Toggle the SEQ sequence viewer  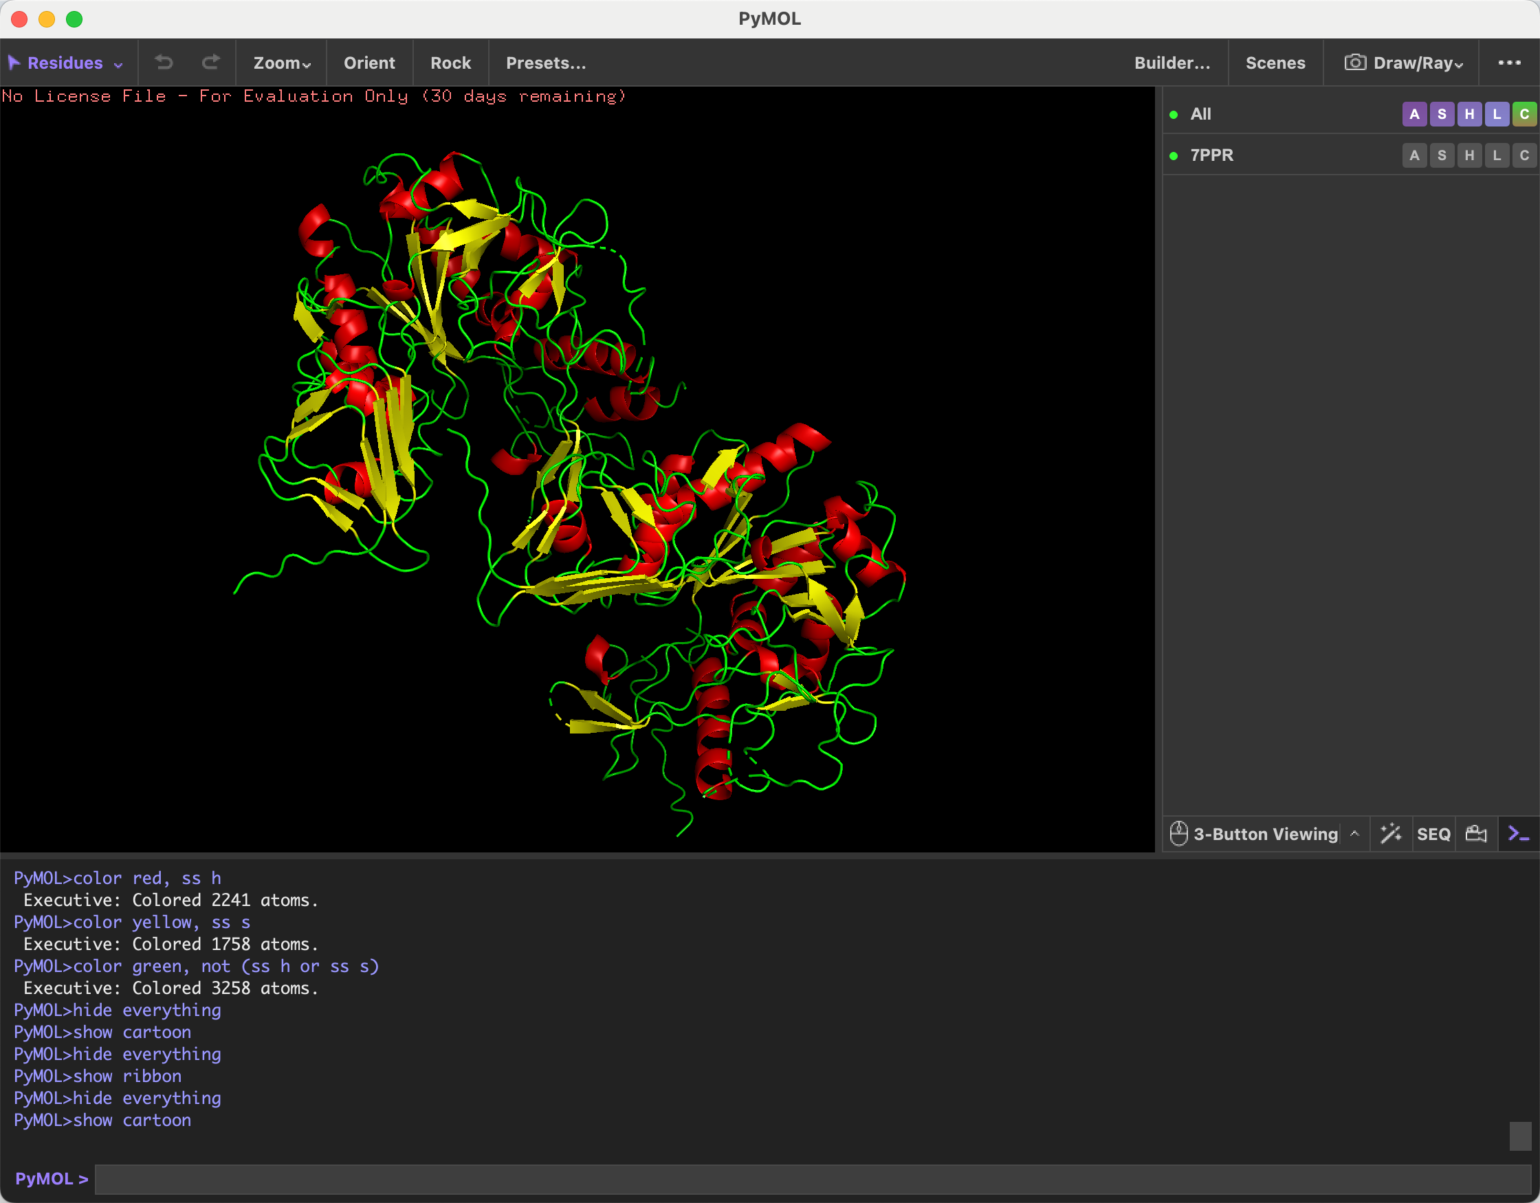tap(1433, 835)
